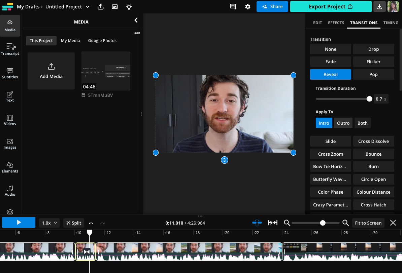Apply the transition to Both ends
402x273 pixels.
[362, 123]
